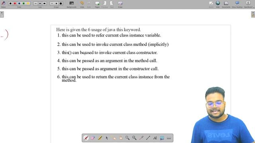Click the Erase page button

tap(120, 4)
